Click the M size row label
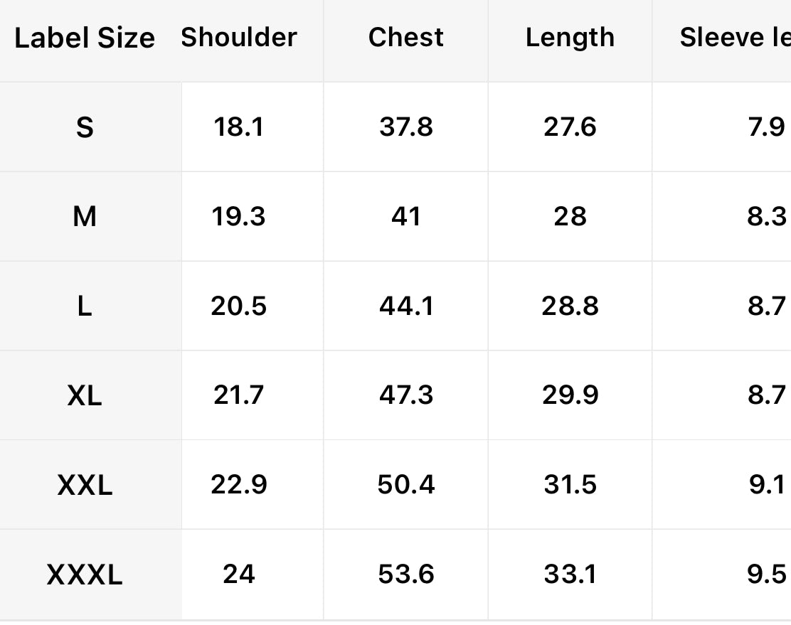 point(85,217)
